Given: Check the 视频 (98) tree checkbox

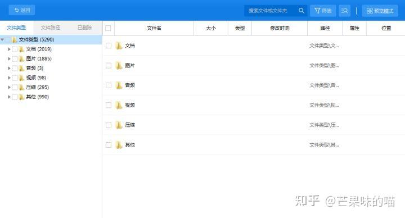Looking at the screenshot, I should (x=15, y=78).
